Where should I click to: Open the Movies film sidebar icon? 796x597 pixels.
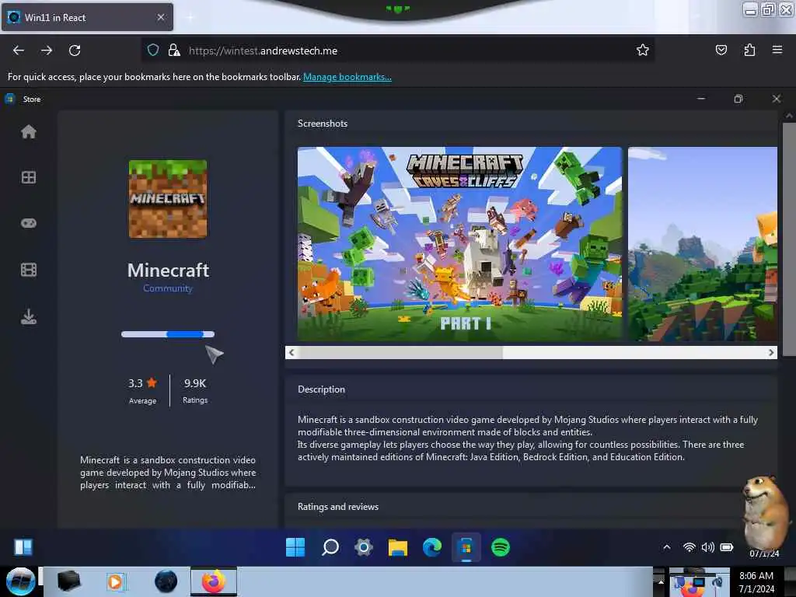[29, 270]
